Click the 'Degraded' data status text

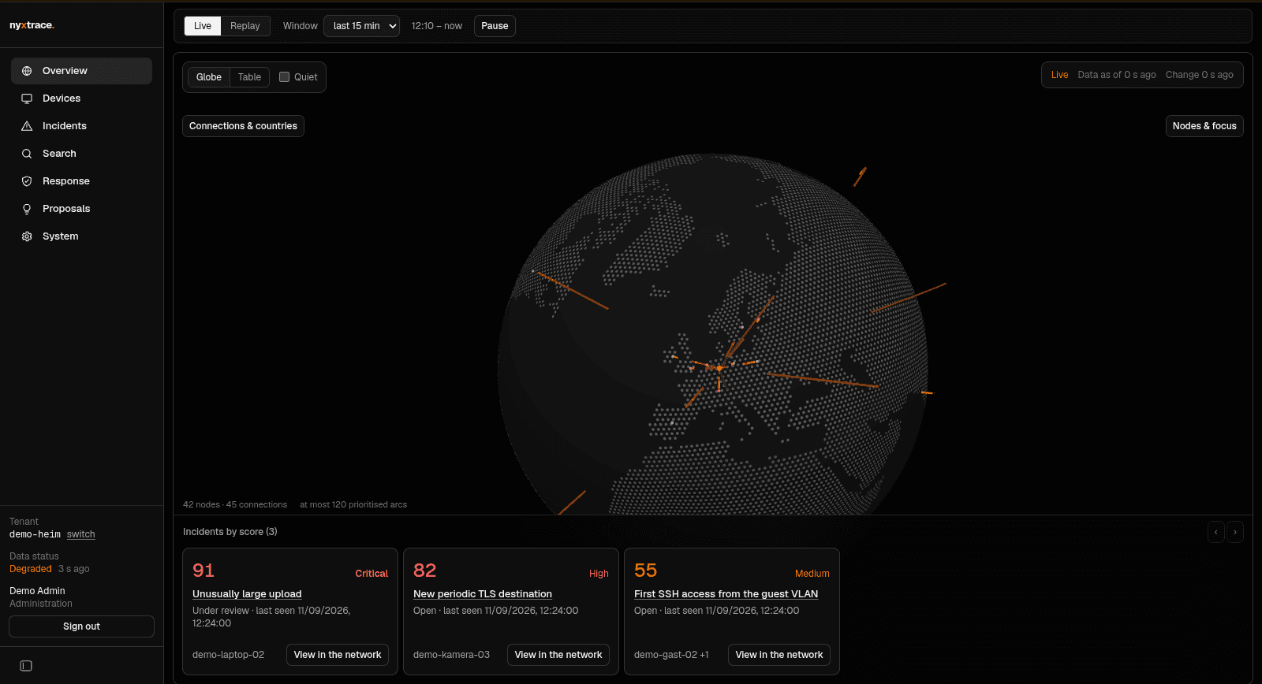[31, 569]
